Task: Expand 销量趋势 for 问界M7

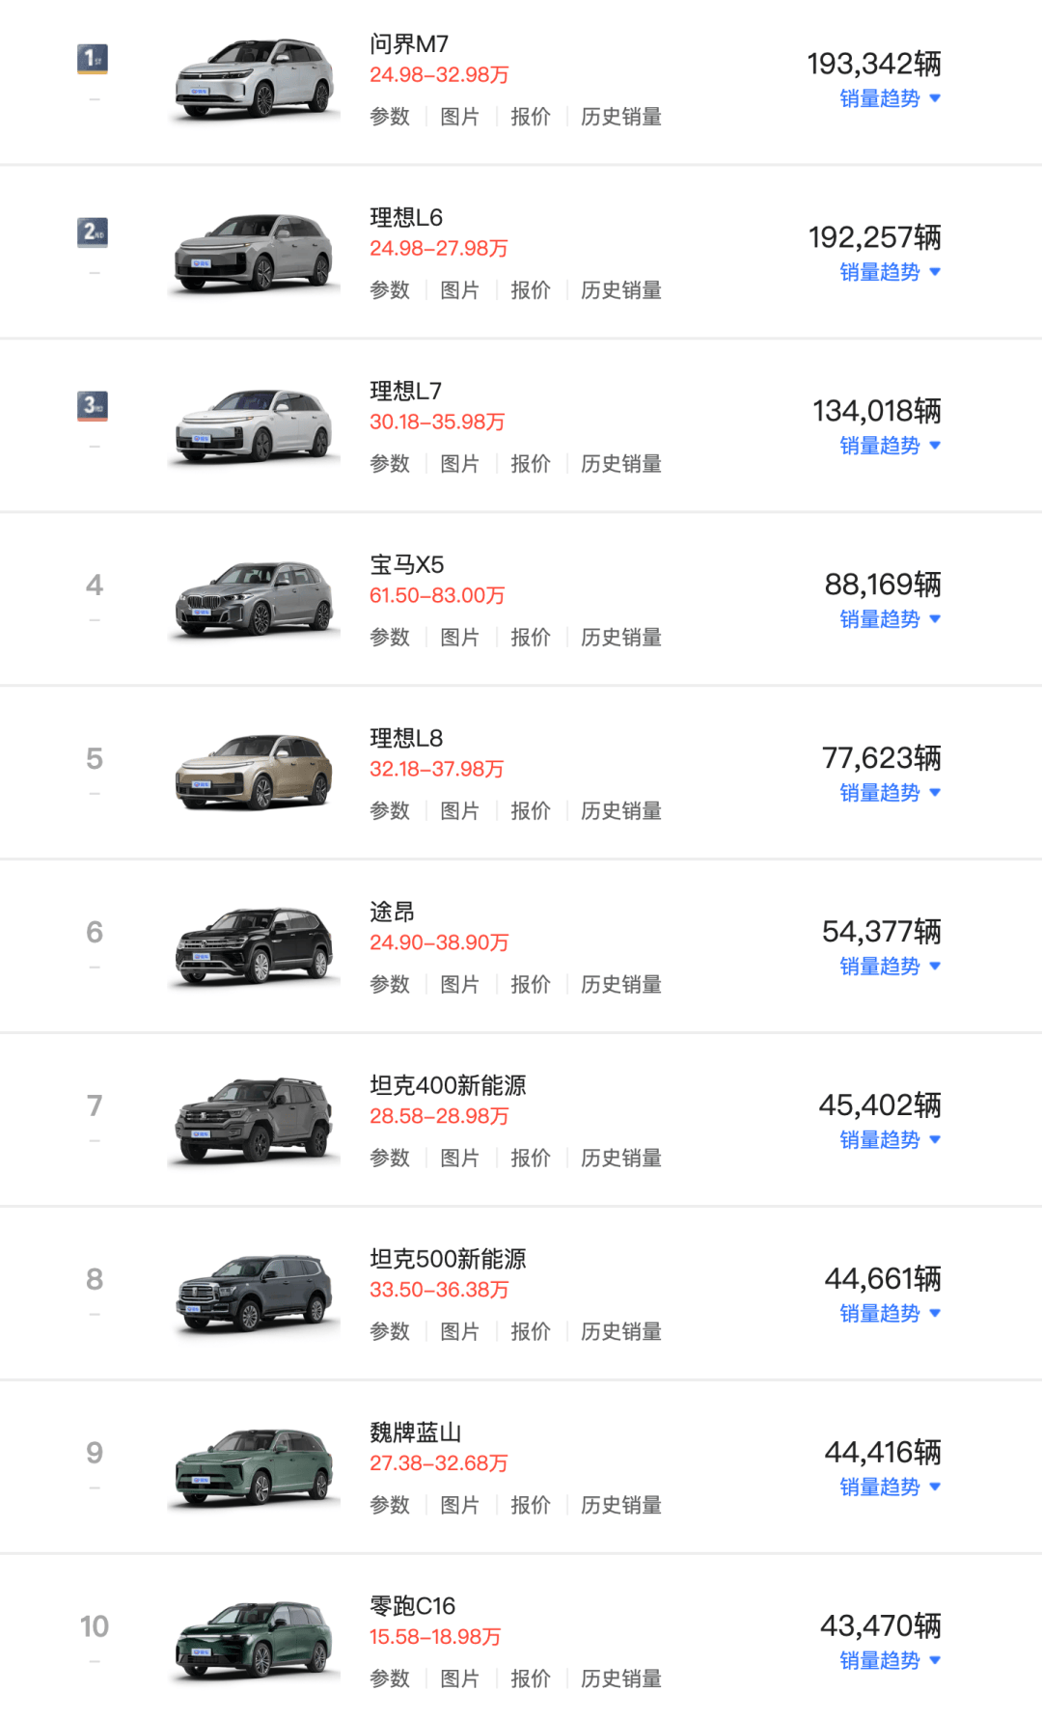Action: click(x=890, y=98)
